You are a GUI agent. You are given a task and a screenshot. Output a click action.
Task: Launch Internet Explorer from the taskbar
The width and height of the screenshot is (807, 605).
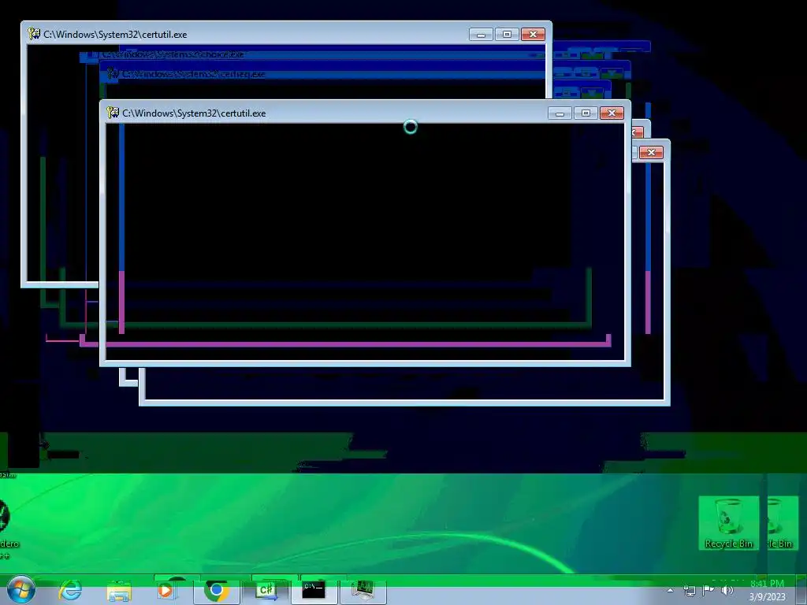click(x=70, y=591)
